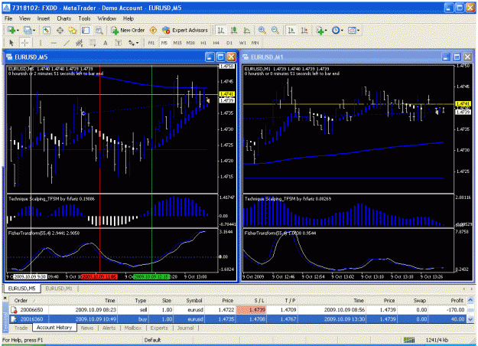The width and height of the screenshot is (478, 346).
Task: Select the arrow cursor tool
Action: [11, 43]
